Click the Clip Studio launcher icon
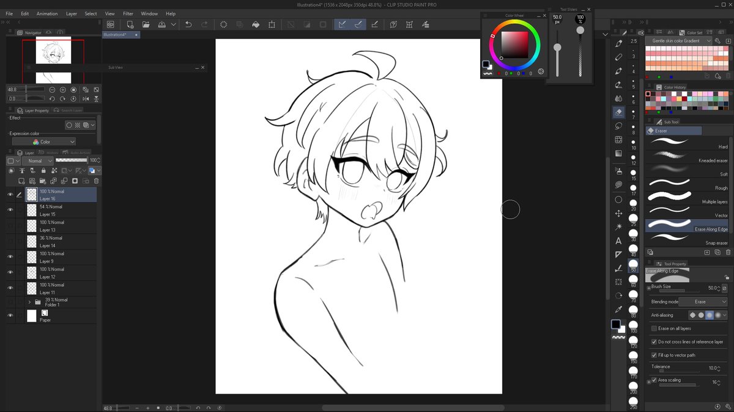Image resolution: width=734 pixels, height=412 pixels. click(111, 24)
